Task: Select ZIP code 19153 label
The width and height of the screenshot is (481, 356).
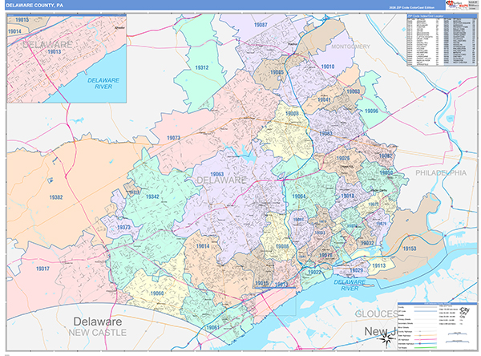Action: click(x=409, y=249)
